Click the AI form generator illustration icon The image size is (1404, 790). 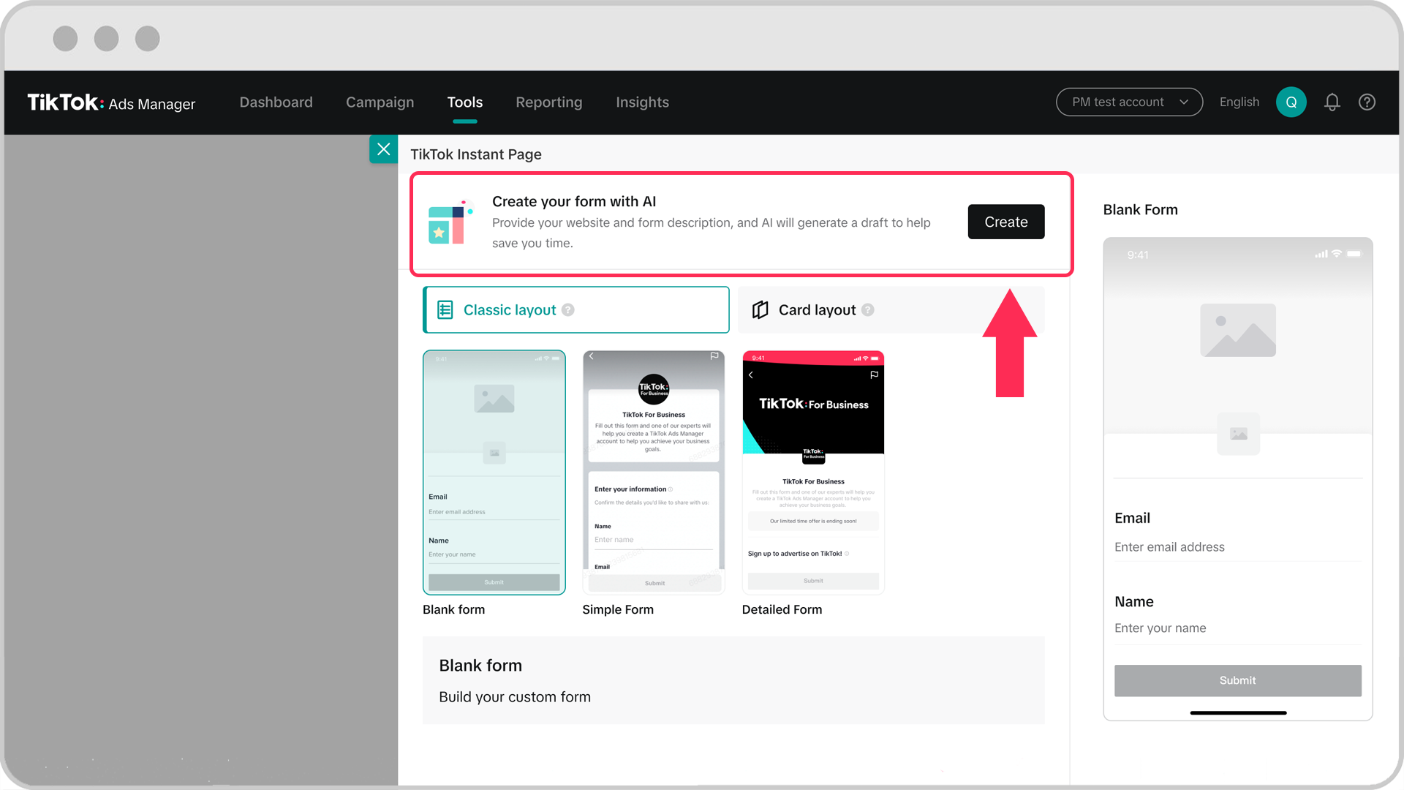pyautogui.click(x=448, y=223)
